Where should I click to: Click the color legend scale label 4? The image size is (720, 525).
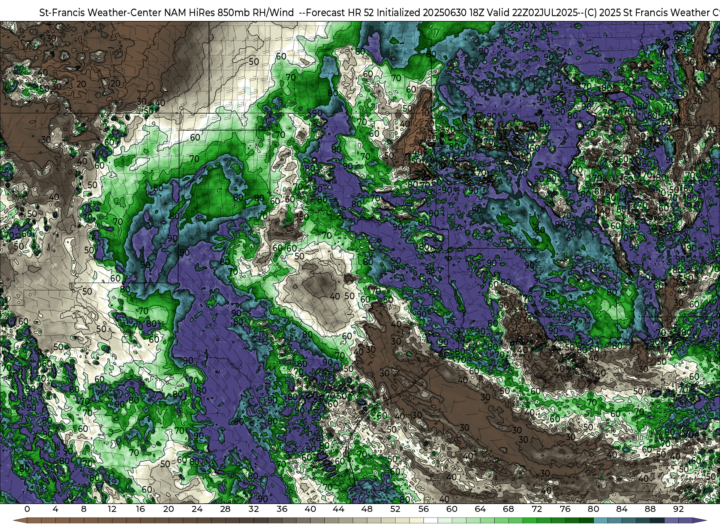tap(55, 509)
